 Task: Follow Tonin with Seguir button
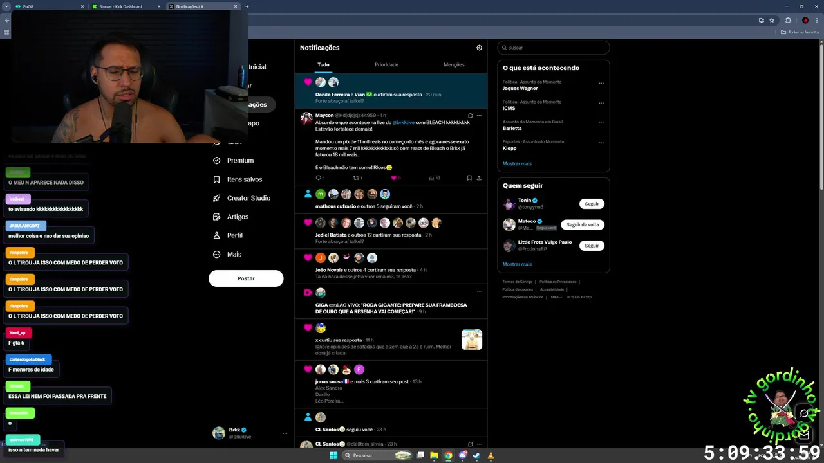tap(592, 204)
